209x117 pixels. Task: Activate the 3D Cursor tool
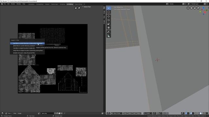tap(109, 12)
